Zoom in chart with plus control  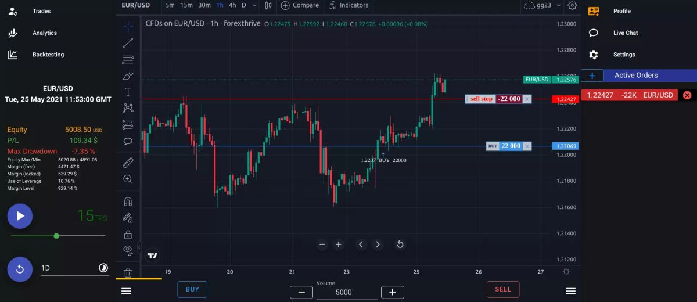tap(339, 245)
